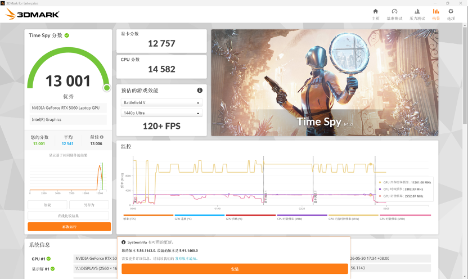Open the Battlefield V game dropdown
Image resolution: width=468 pixels, height=279 pixels.
point(161,102)
